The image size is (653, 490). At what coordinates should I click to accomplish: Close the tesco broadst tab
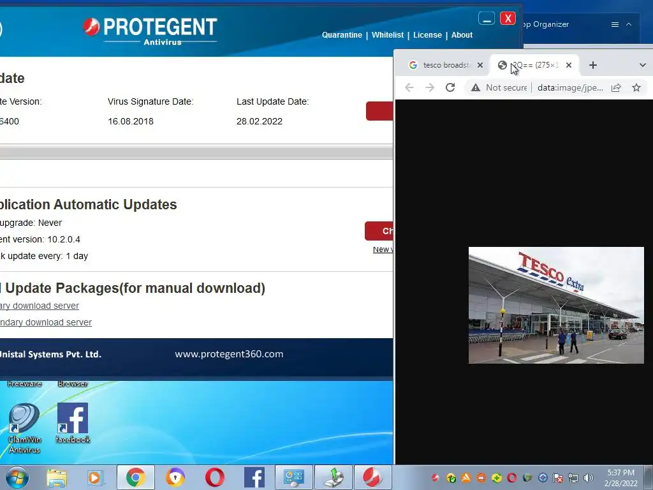480,65
